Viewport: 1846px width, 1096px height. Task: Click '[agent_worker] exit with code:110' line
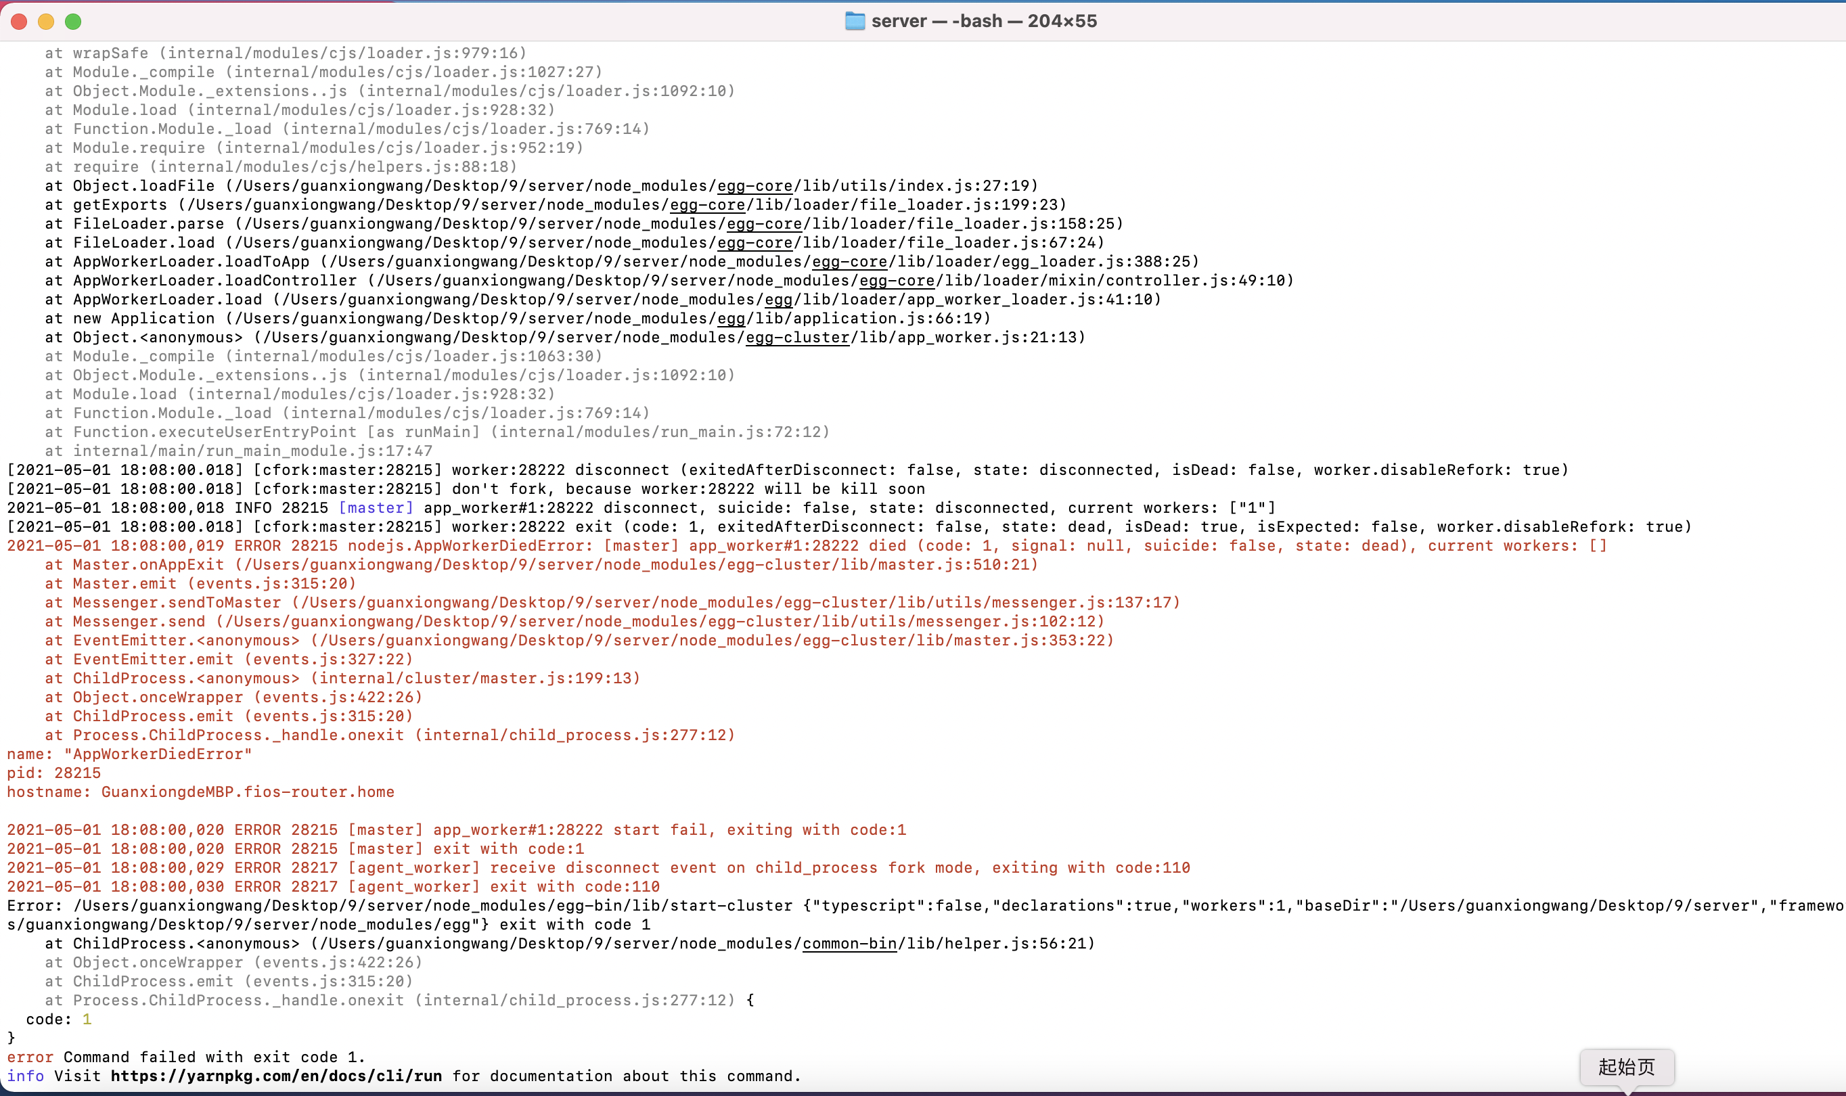click(333, 887)
